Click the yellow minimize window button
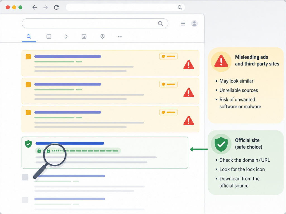Screen dimensions: 286x214 click(x=14, y=7)
